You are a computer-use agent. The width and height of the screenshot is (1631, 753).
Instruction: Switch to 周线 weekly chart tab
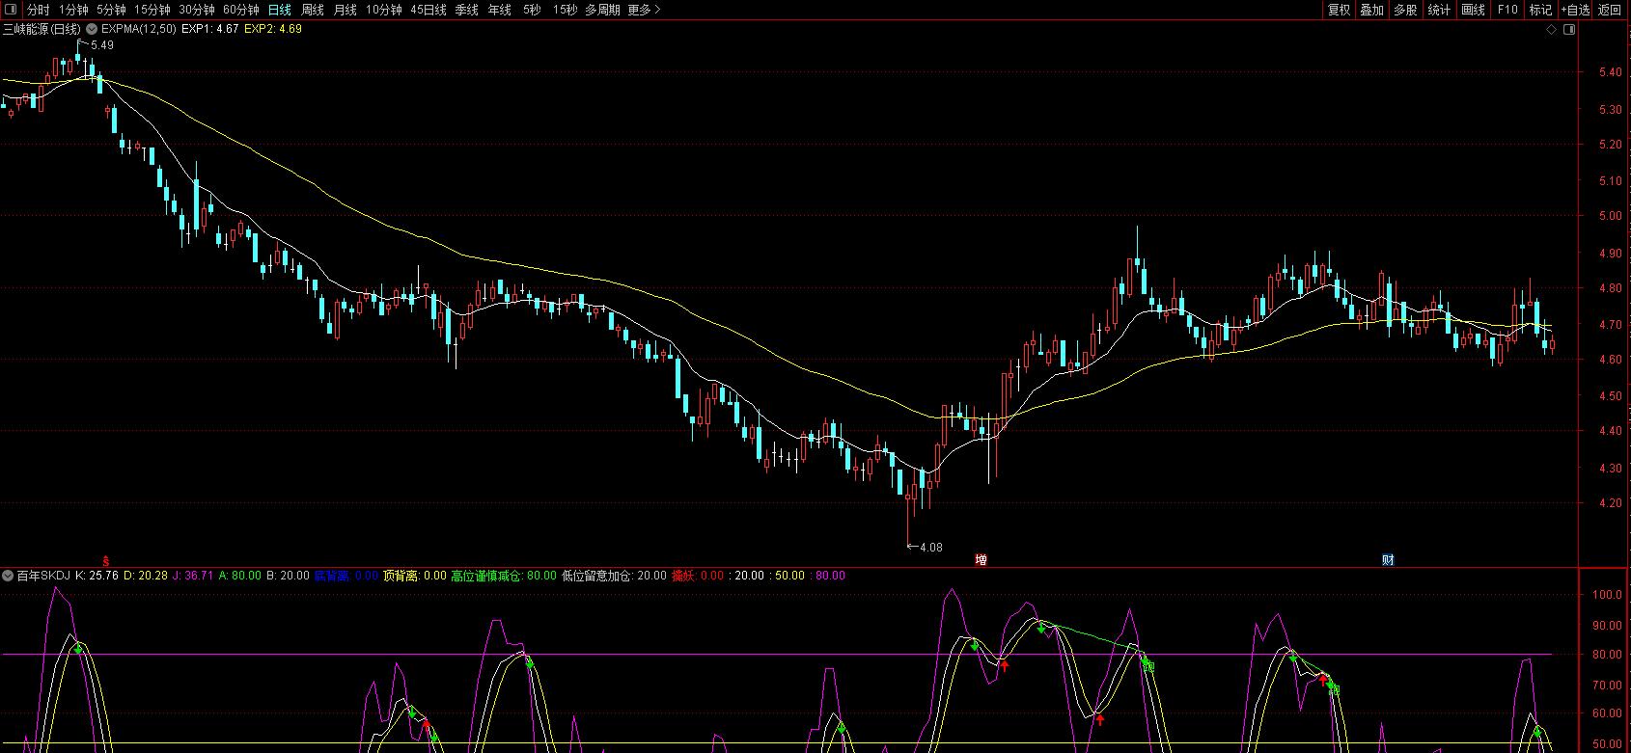pyautogui.click(x=312, y=10)
